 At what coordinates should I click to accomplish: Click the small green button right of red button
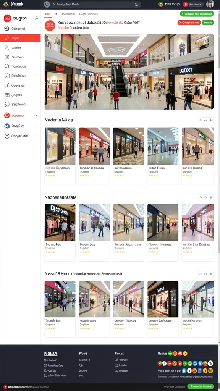tap(208, 23)
